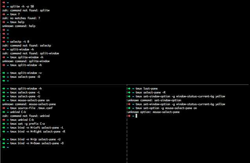This screenshot has width=250, height=163.
Task: Click the "selectp -t 0" command
Action: pos(20,41)
